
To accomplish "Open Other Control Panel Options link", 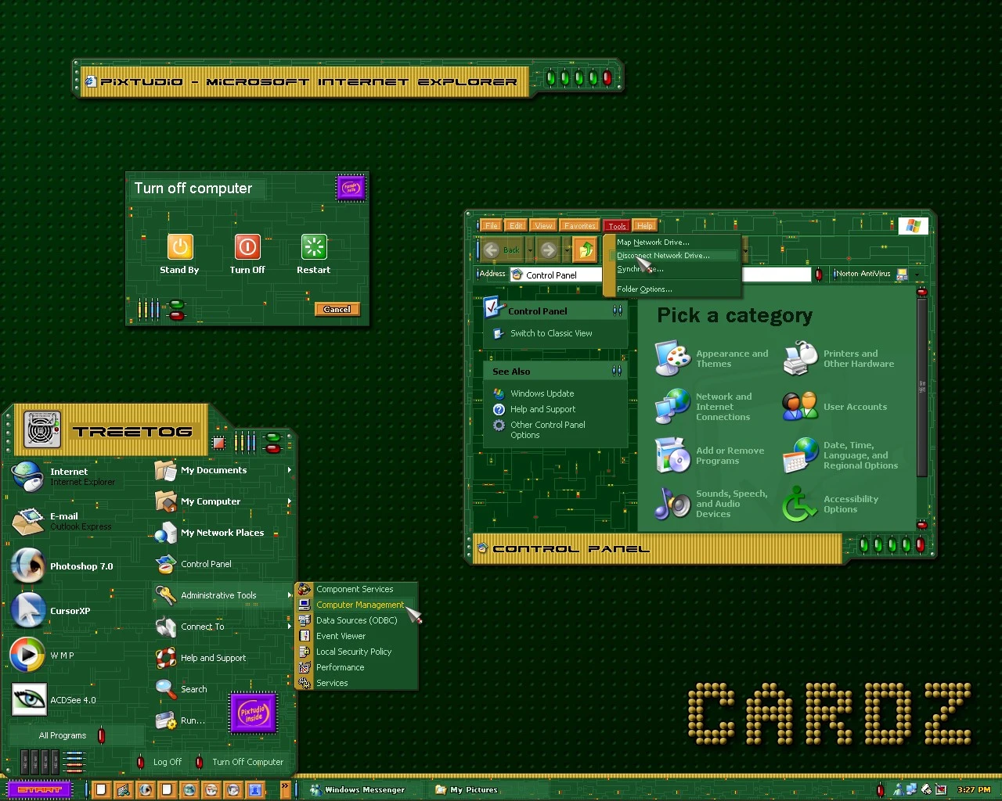I will tap(548, 429).
